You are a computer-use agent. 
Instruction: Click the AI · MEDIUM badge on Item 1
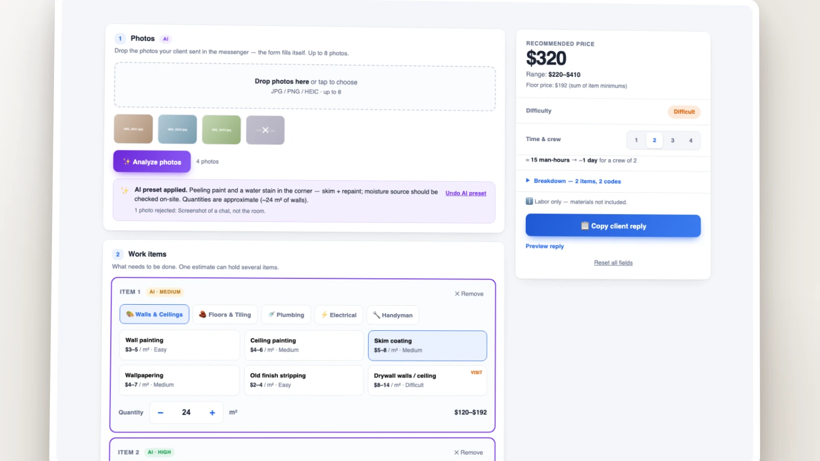tap(165, 292)
